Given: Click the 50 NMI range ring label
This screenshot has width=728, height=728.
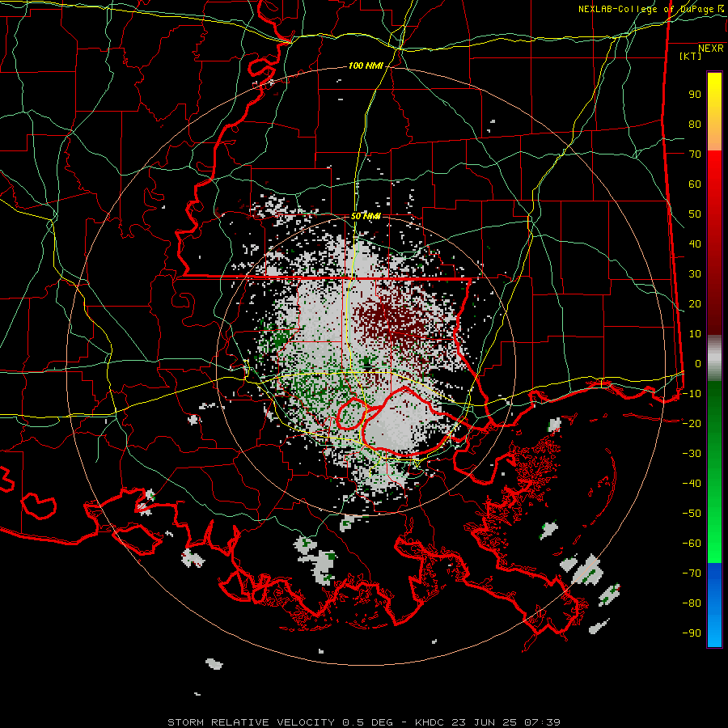Looking at the screenshot, I should (366, 216).
